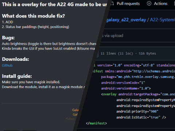Click the package="me.phh.treble.overlay.samsung" line
The image size is (175, 131).
[x=138, y=77]
